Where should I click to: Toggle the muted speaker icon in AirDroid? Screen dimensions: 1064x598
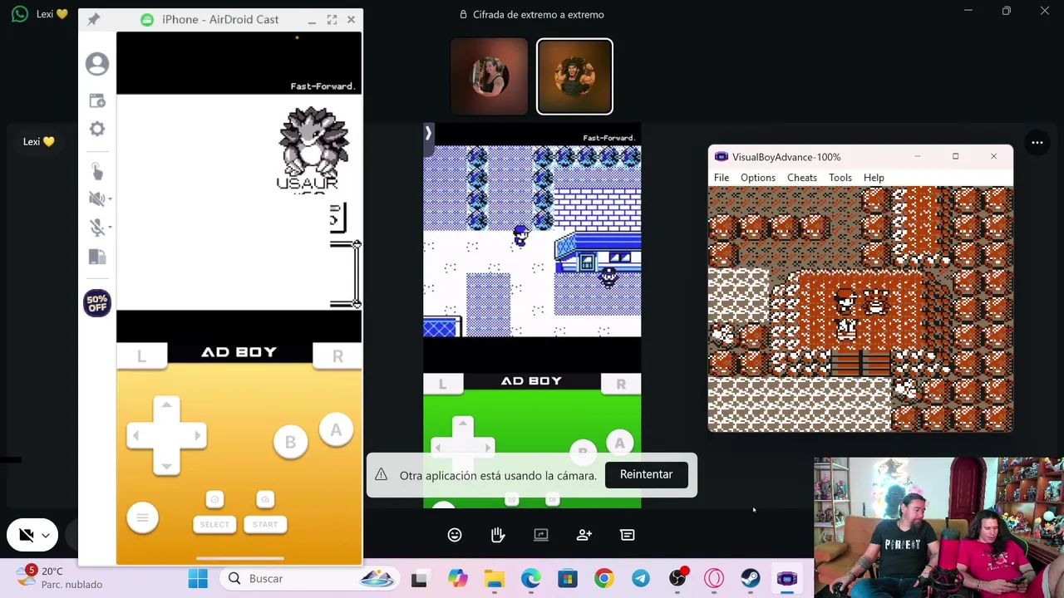96,199
